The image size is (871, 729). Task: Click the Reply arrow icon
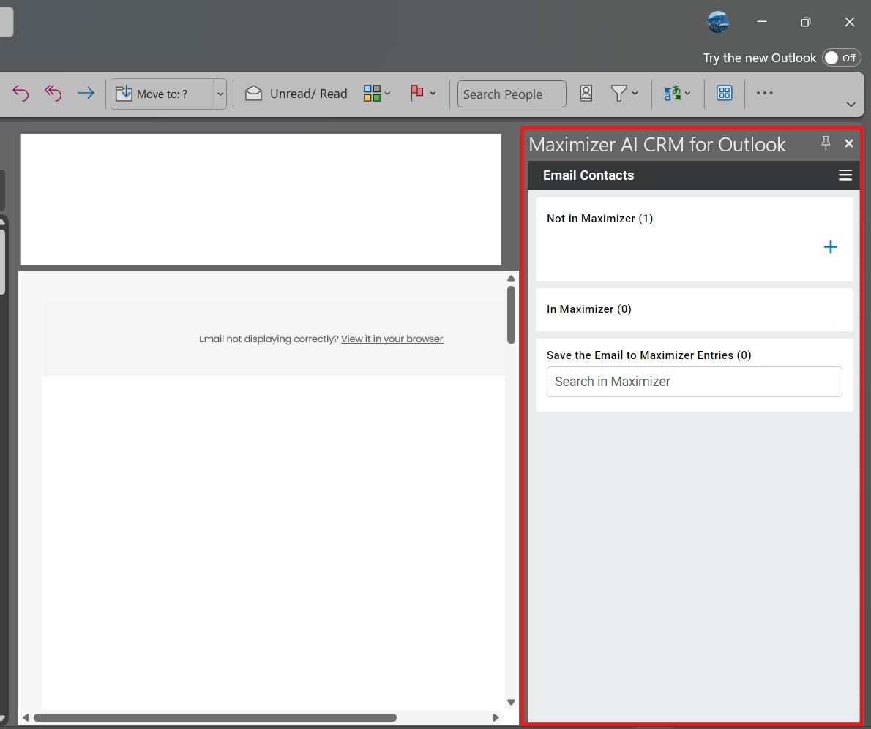[x=20, y=93]
